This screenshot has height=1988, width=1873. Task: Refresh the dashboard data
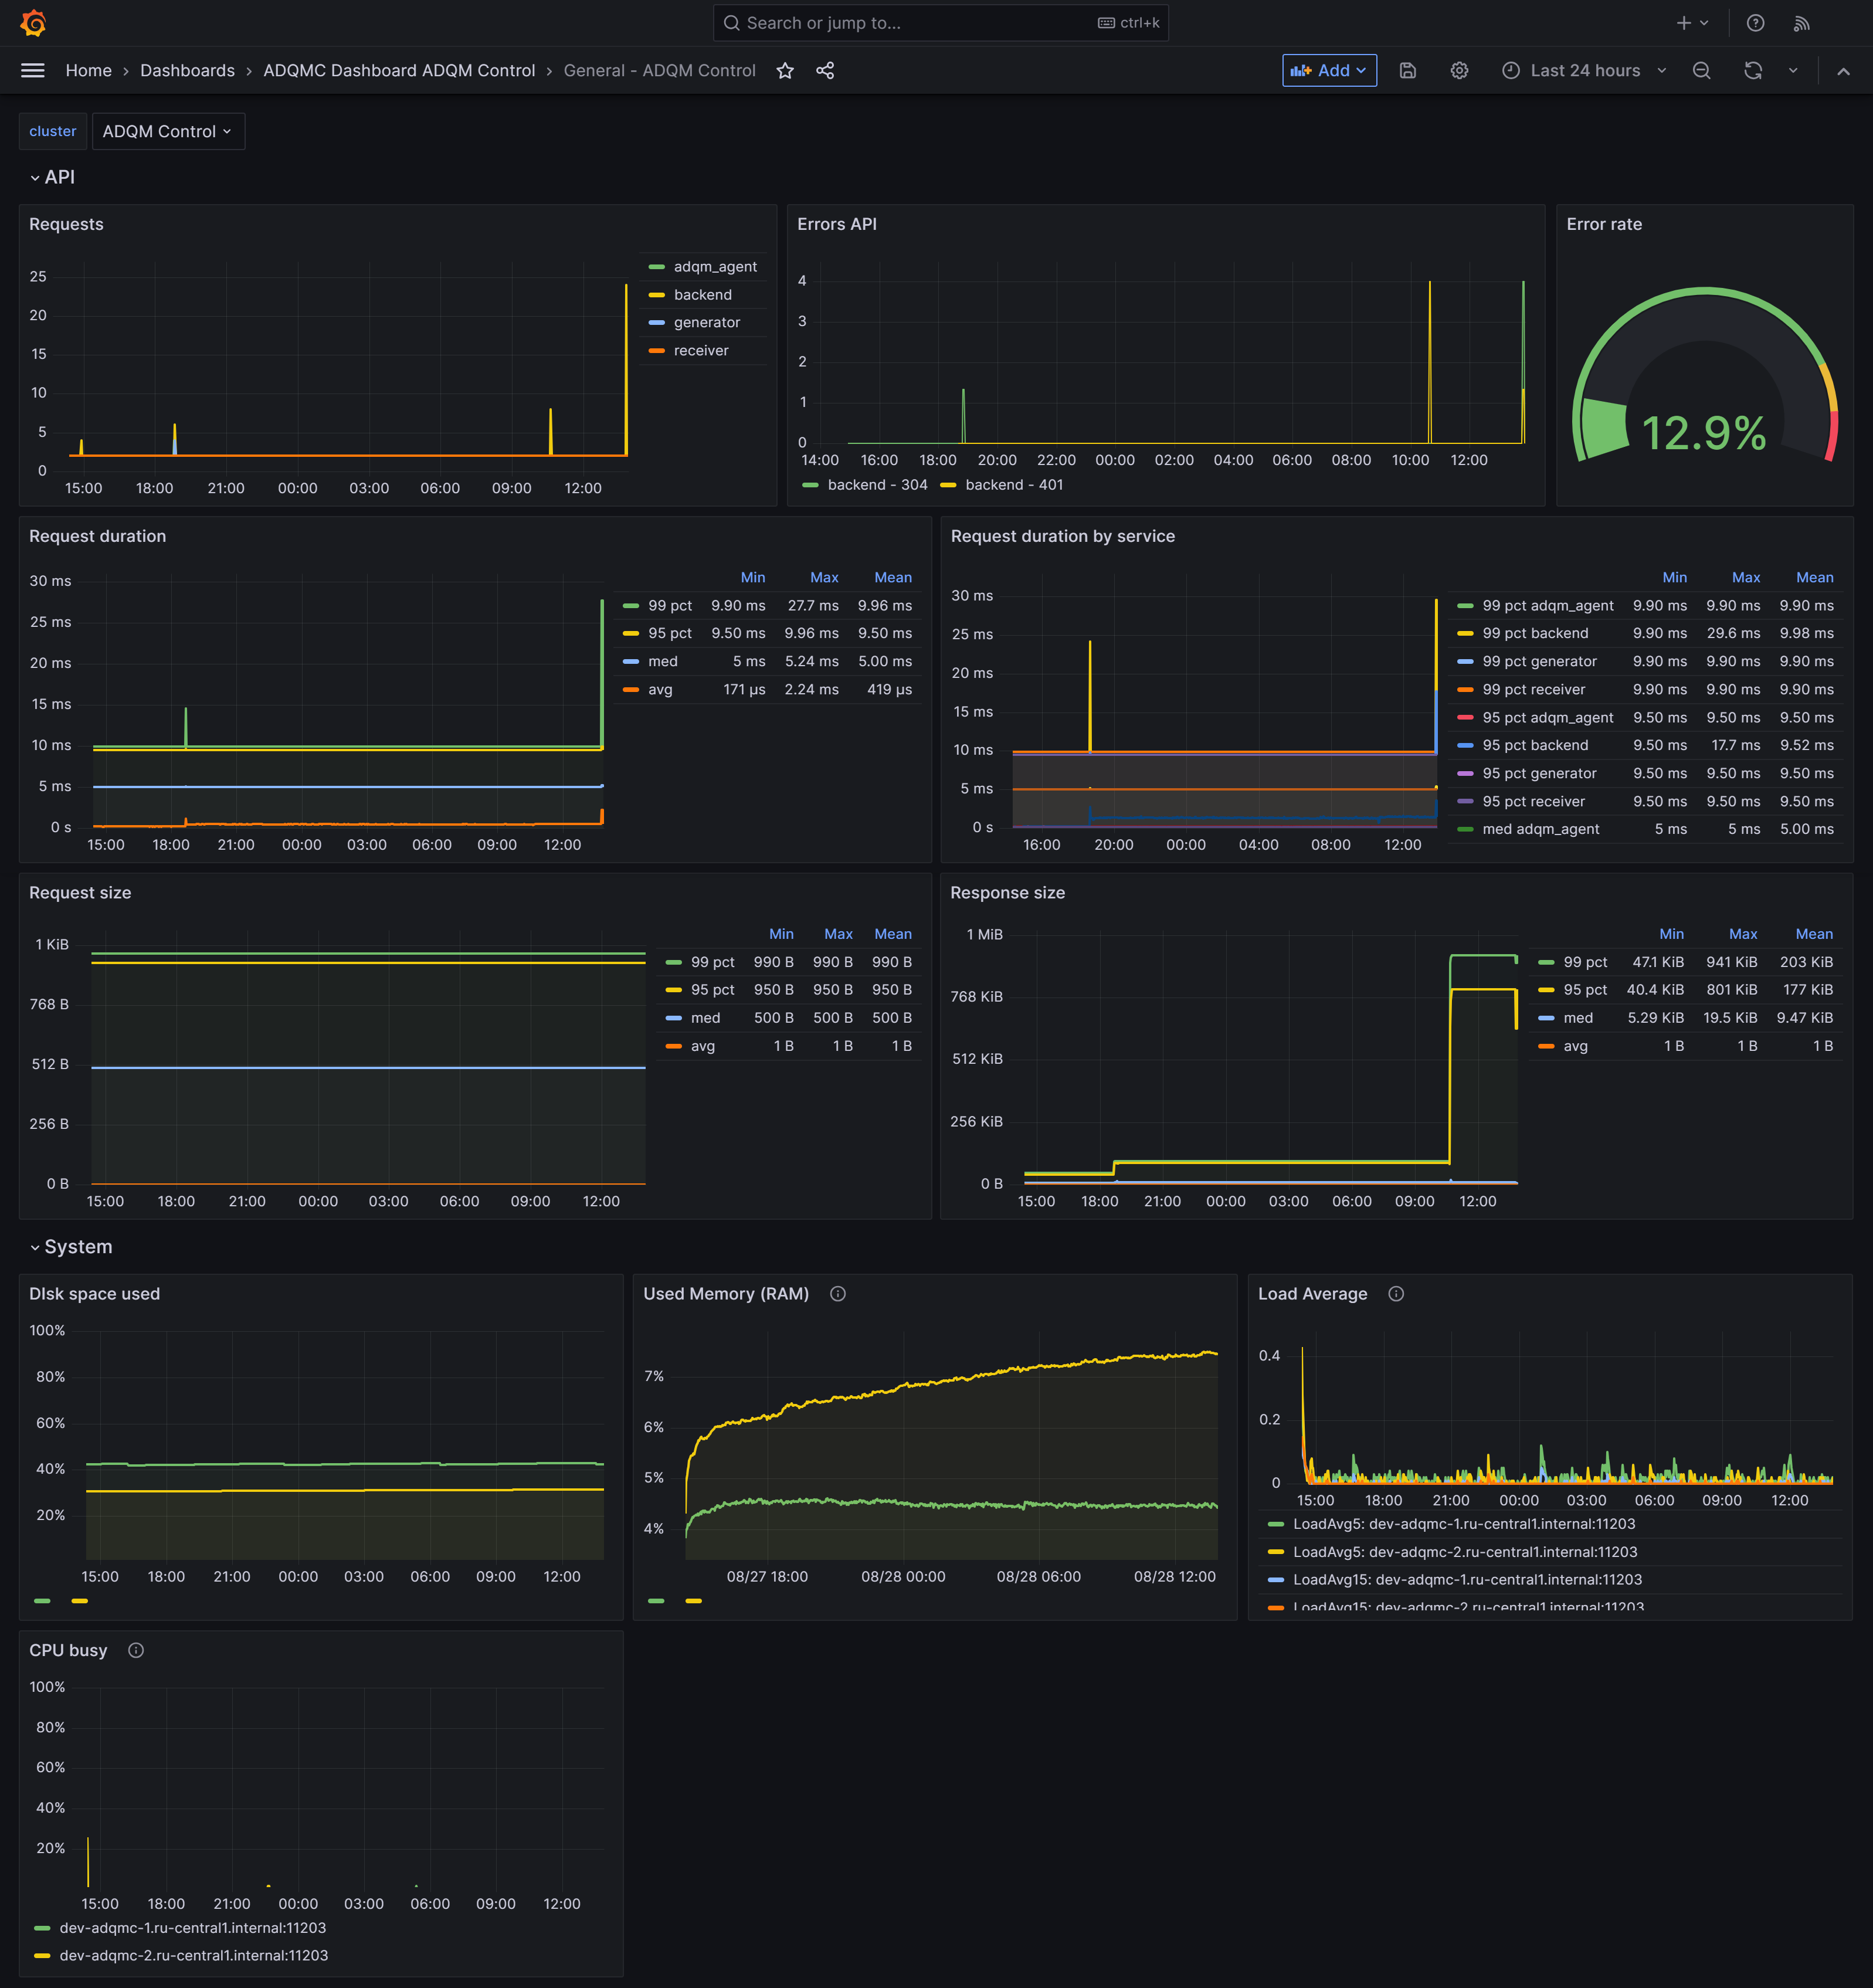(1753, 70)
